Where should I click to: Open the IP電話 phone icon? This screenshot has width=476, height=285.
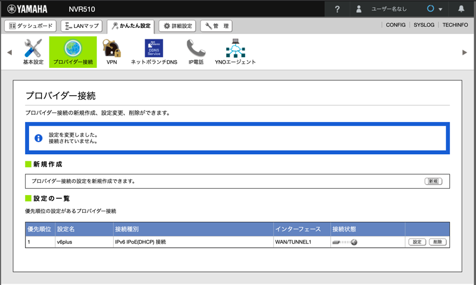196,52
